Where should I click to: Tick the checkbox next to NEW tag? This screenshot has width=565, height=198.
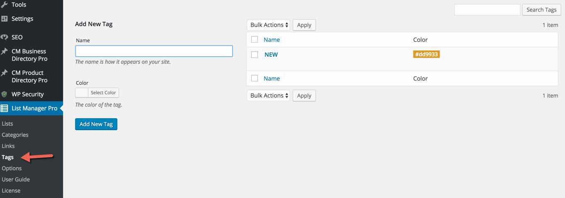(255, 55)
